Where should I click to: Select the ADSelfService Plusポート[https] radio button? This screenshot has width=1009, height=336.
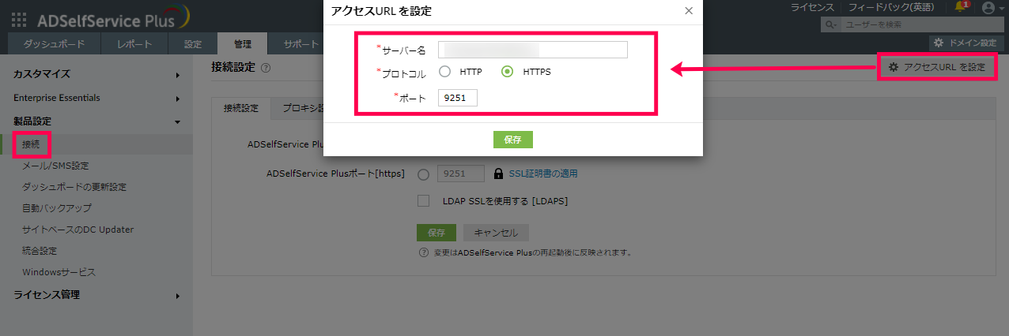(x=423, y=174)
